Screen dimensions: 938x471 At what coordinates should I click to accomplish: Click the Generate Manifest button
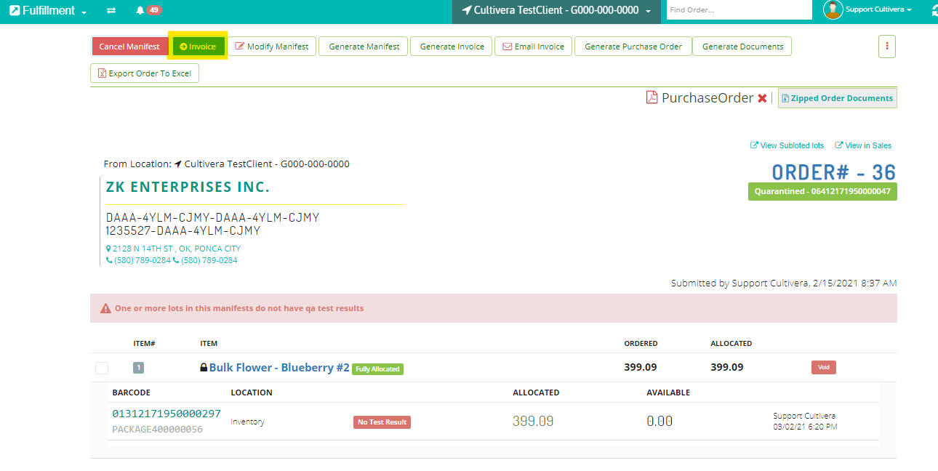(364, 47)
